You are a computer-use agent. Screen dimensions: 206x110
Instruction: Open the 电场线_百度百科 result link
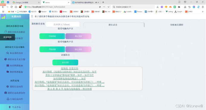69,68
